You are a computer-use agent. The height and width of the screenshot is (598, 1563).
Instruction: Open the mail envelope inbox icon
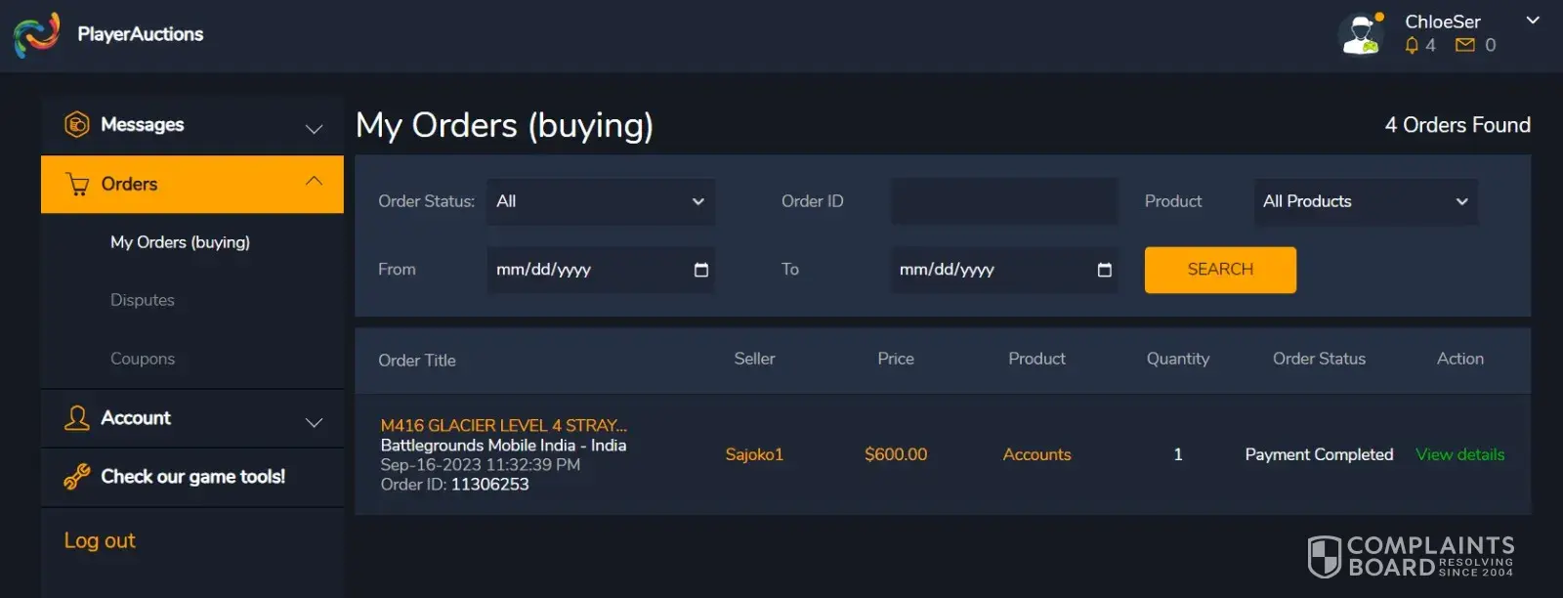pyautogui.click(x=1464, y=45)
